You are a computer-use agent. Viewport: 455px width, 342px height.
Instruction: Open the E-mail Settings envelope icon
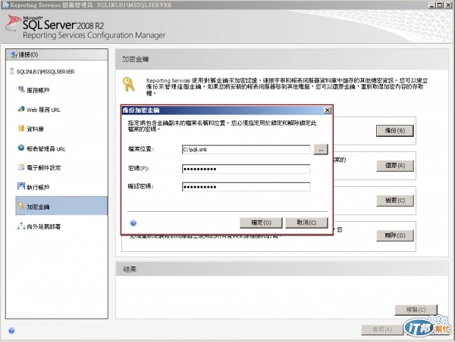pyautogui.click(x=21, y=167)
